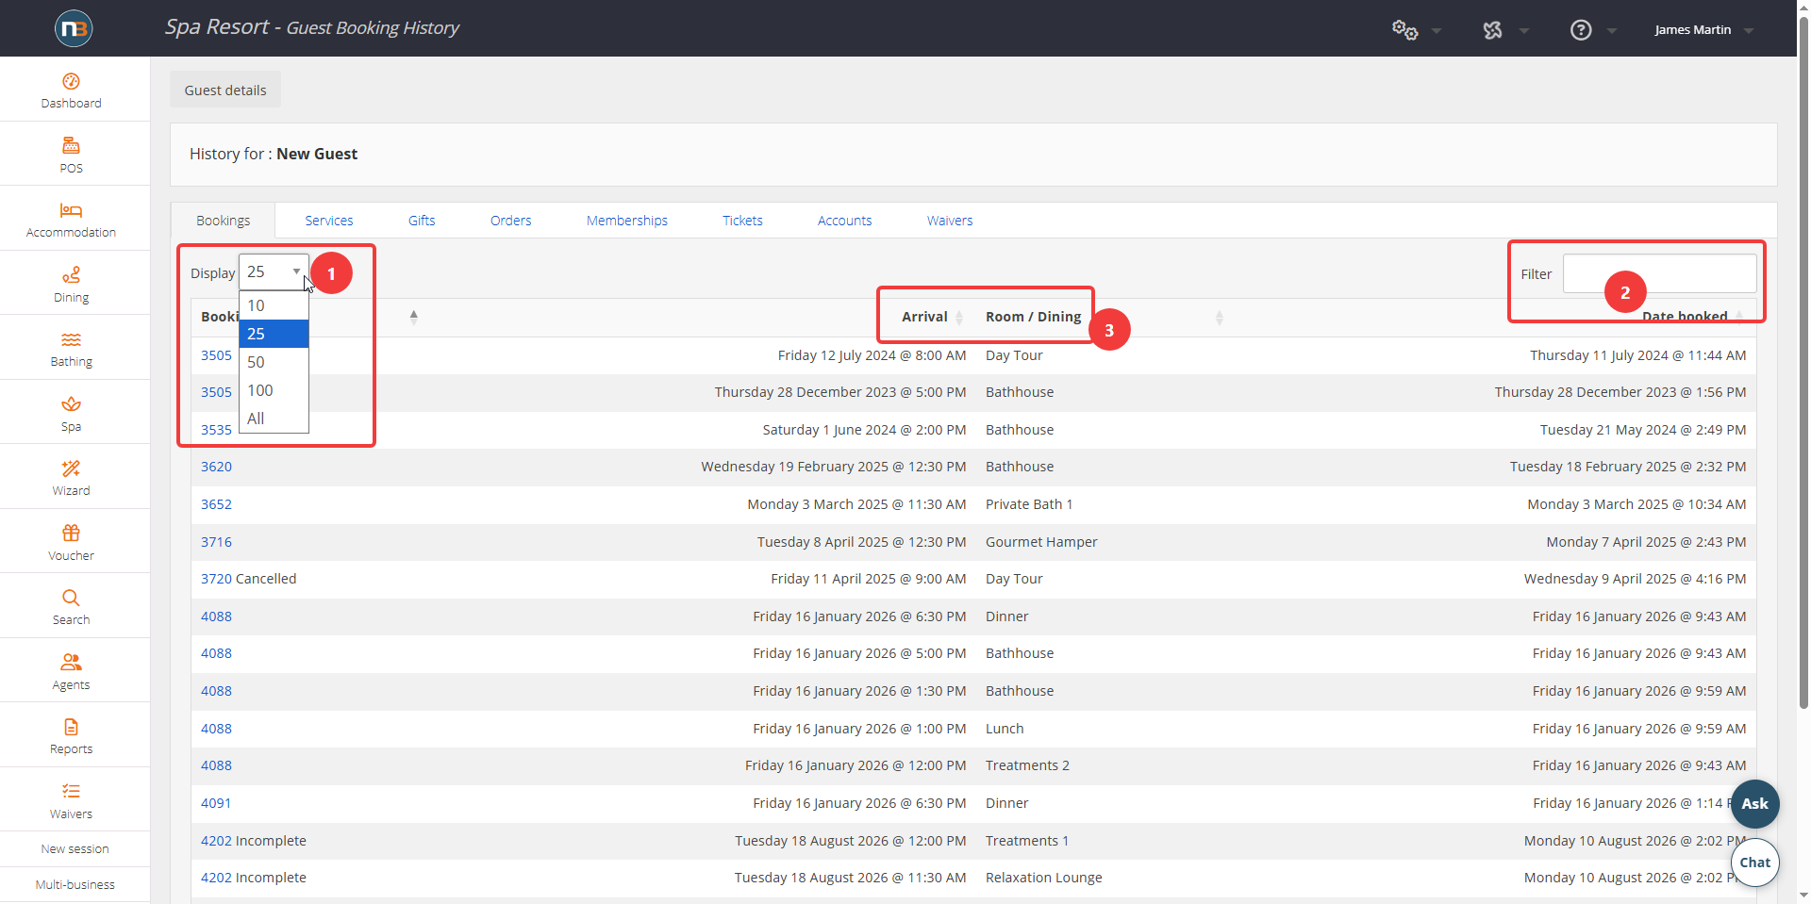1811x904 pixels.
Task: Open the Ask assistant bubble
Action: click(x=1754, y=804)
